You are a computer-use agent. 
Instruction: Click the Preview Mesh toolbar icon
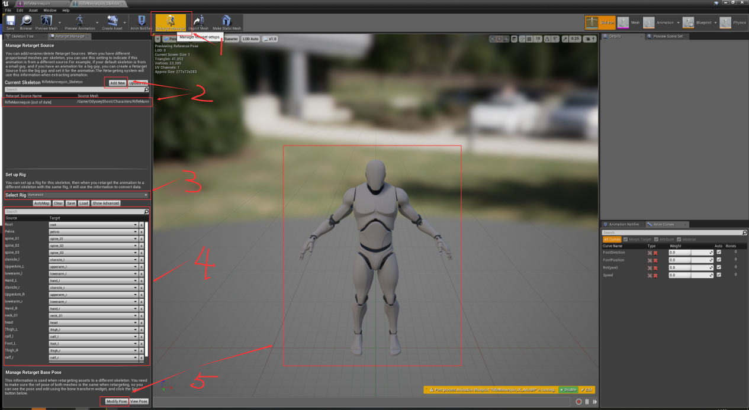pos(46,22)
